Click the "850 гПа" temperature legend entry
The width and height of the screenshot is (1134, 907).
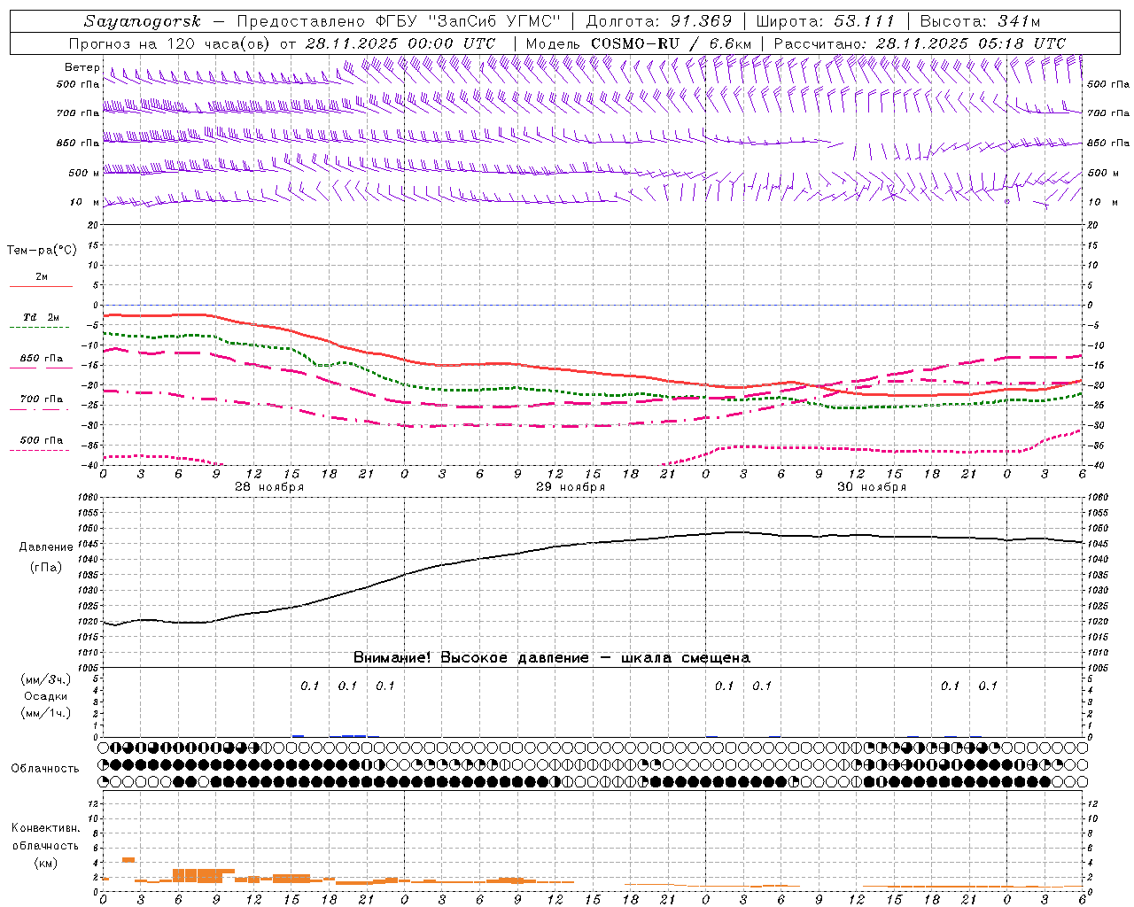point(41,359)
